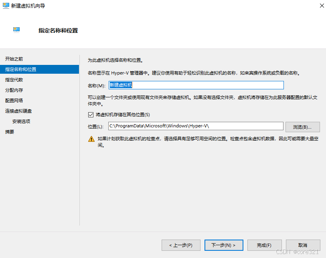The width and height of the screenshot is (326, 258).
Task: Switch to the 配置网络 step
Action: (14, 101)
